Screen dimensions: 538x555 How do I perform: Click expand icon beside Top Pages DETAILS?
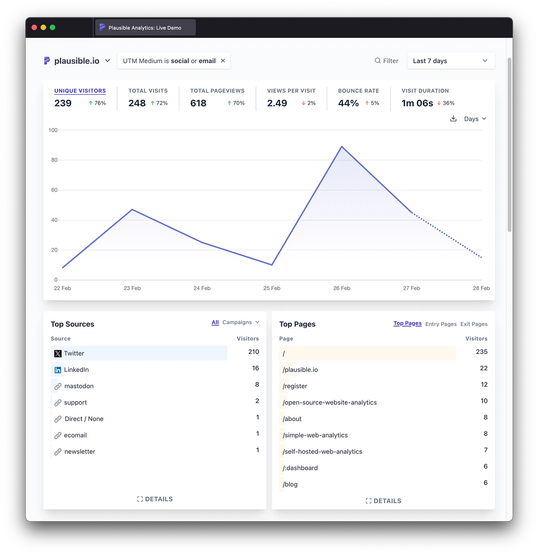pyautogui.click(x=369, y=501)
